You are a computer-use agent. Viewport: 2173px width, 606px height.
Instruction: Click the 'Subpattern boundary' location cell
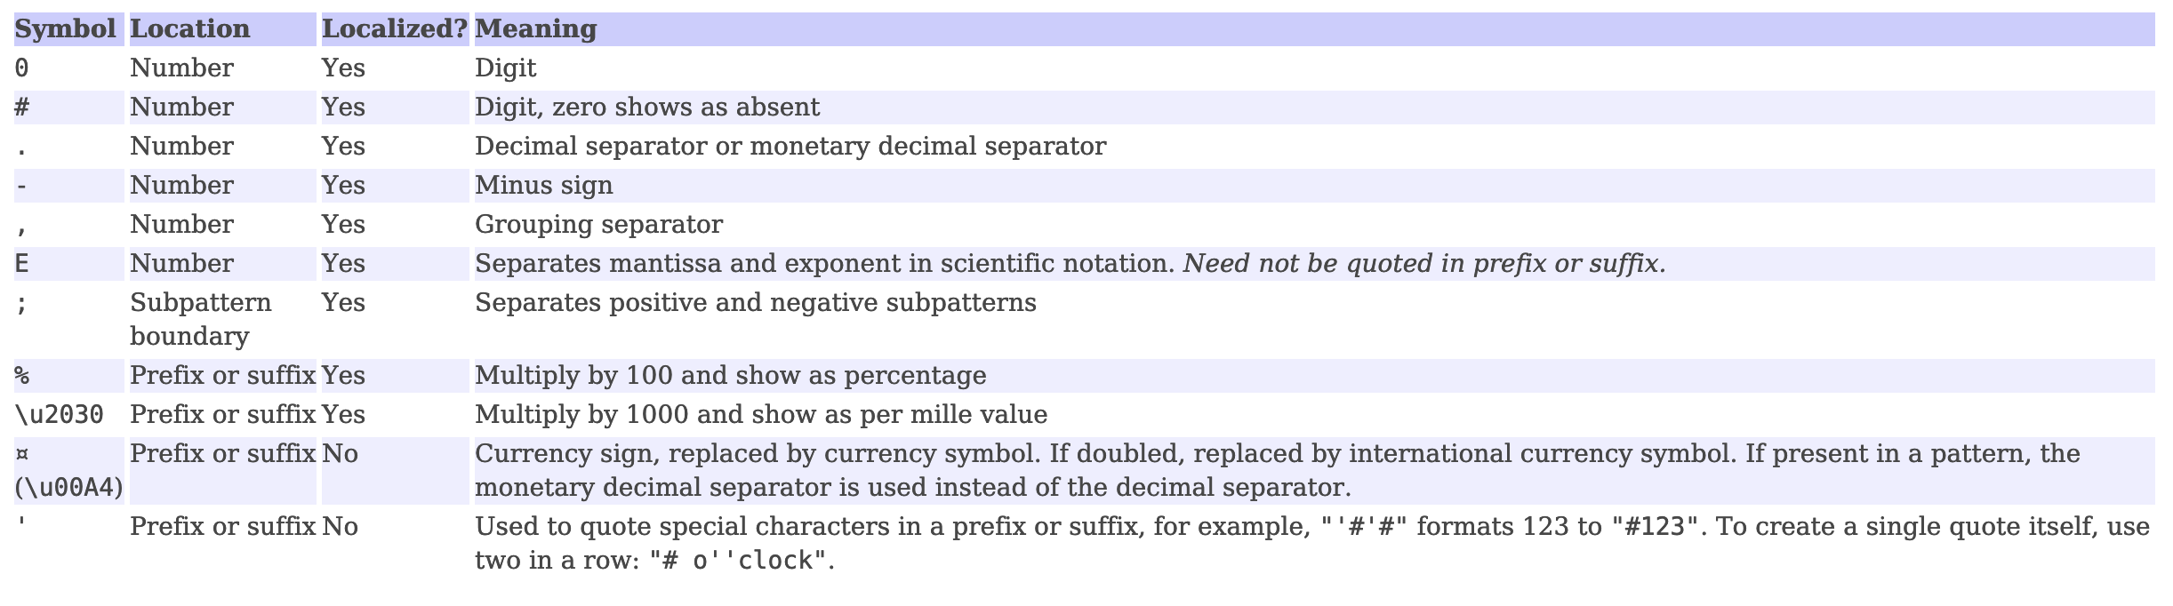tap(200, 319)
